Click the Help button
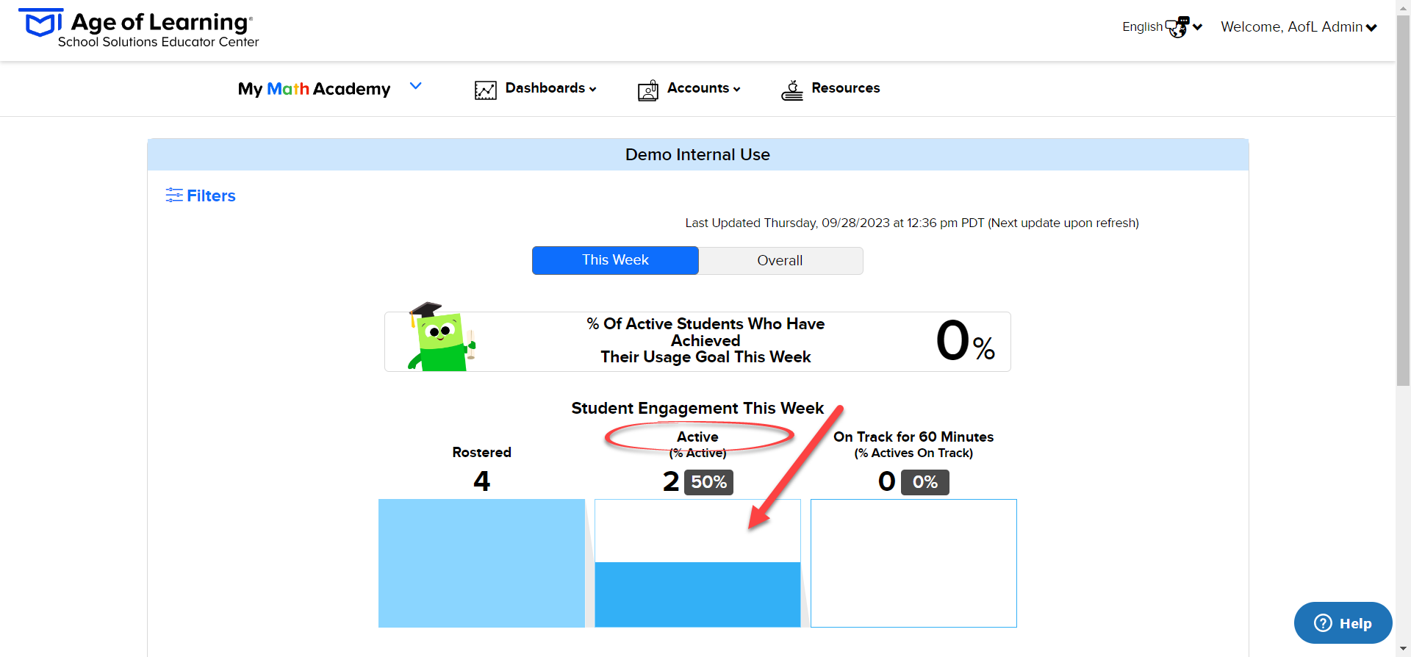This screenshot has height=657, width=1411. pos(1343,623)
